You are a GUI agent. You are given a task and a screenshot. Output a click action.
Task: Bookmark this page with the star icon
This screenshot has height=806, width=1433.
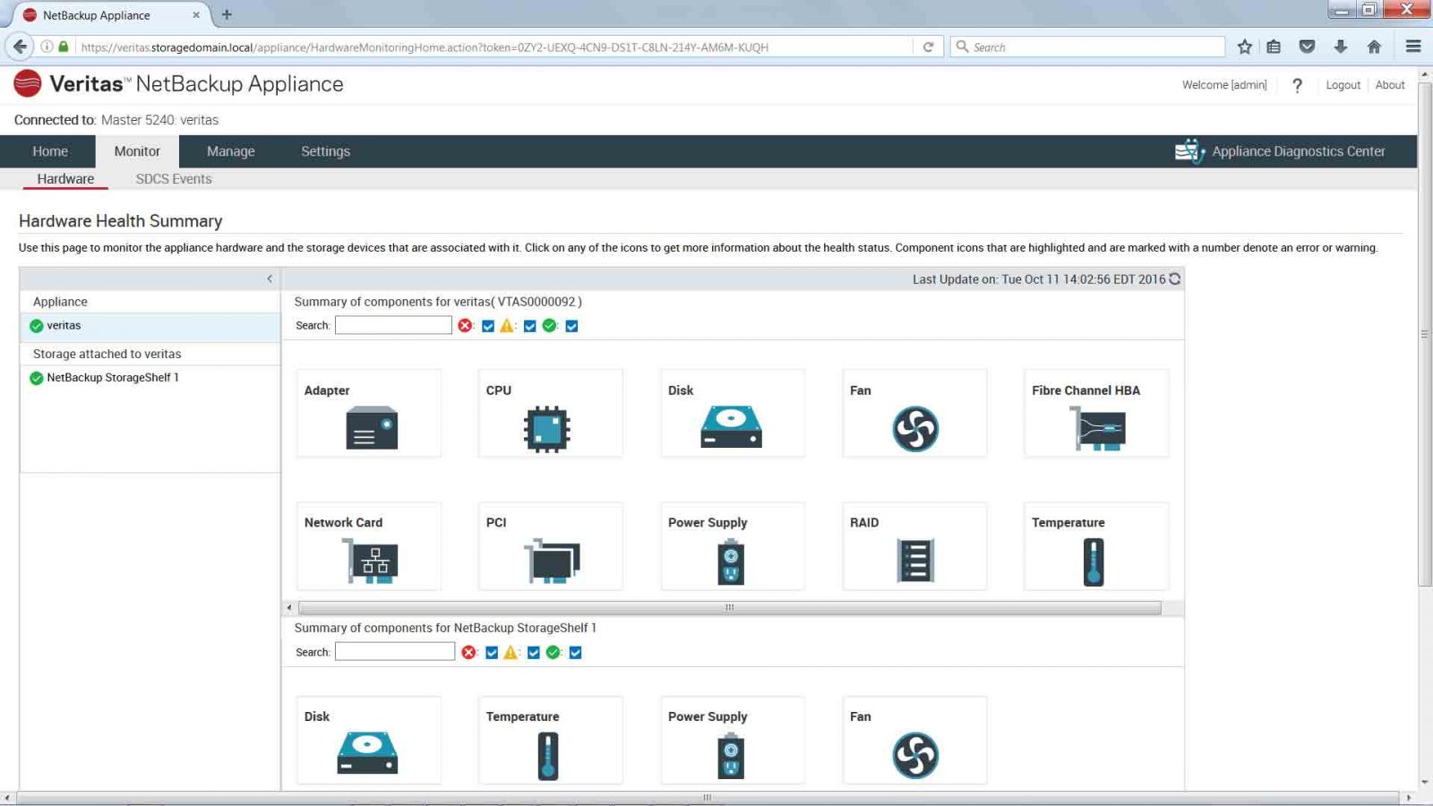(1244, 47)
